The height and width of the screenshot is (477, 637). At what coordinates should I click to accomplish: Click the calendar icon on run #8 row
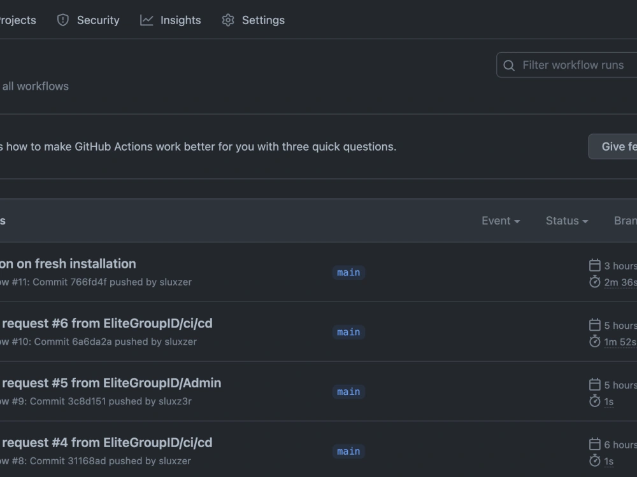pyautogui.click(x=595, y=444)
